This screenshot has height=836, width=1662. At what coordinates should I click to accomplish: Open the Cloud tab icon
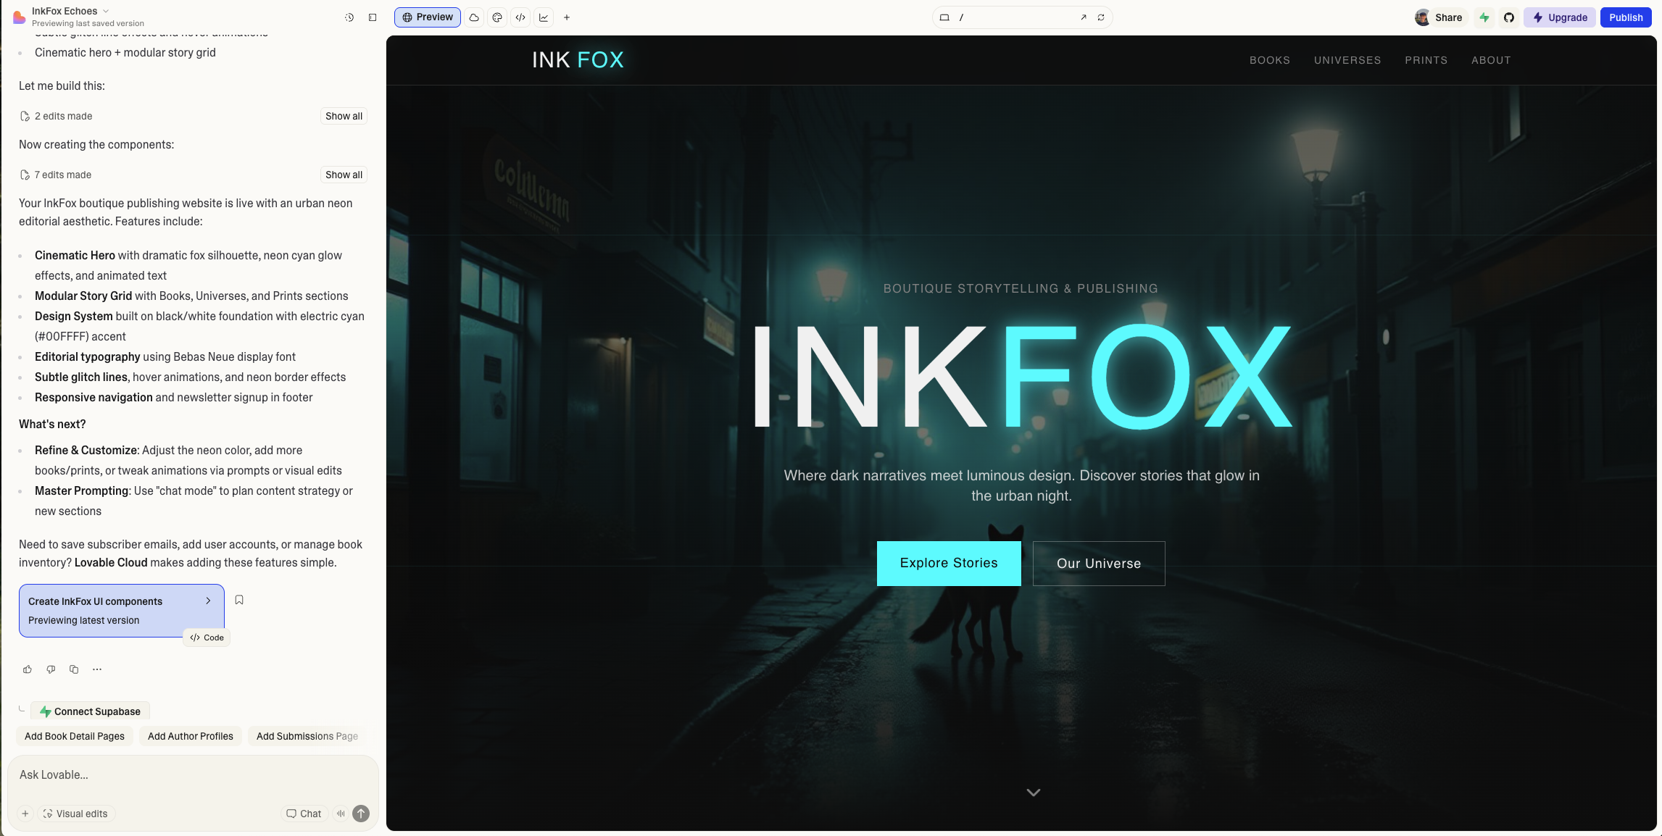[x=474, y=17]
